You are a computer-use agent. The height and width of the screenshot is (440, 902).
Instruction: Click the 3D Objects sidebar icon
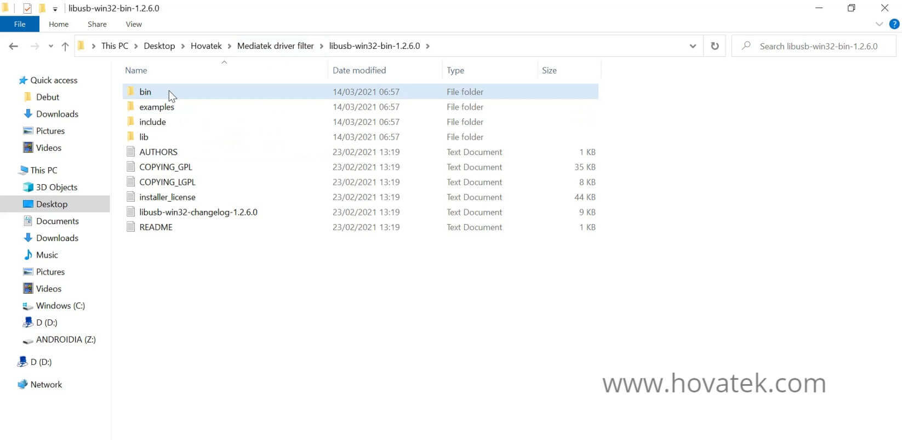[x=28, y=187]
